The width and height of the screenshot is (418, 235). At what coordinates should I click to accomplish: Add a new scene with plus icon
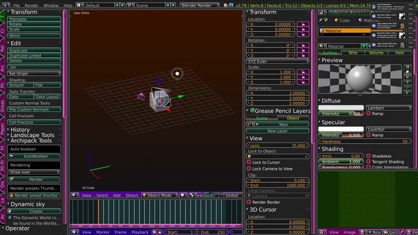[168, 5]
